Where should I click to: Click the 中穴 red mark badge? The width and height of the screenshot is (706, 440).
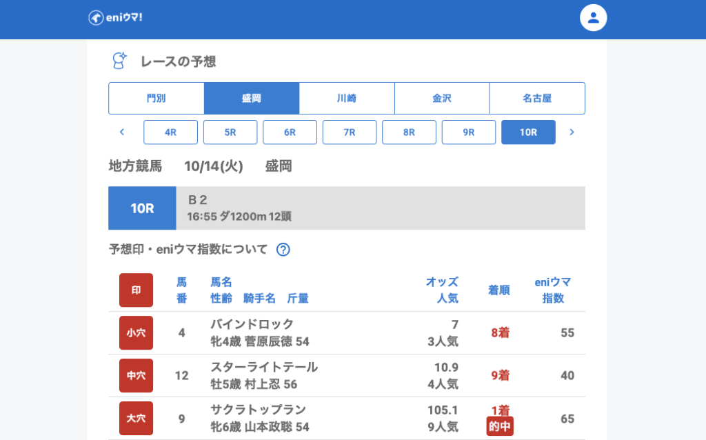point(136,375)
